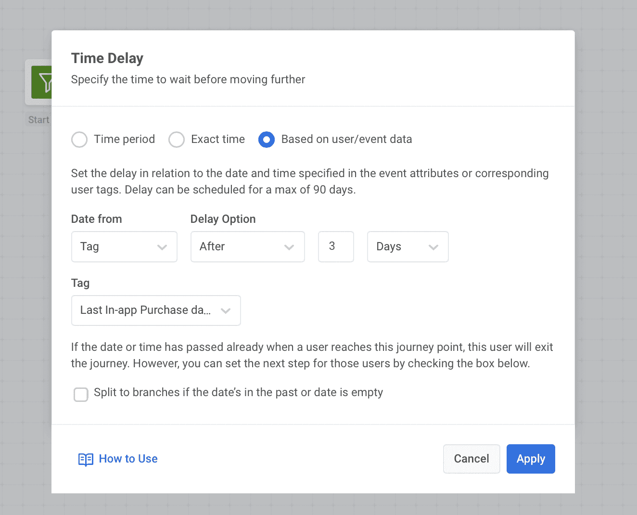Click the Time Delay dialog title
The image size is (637, 515).
tap(107, 58)
